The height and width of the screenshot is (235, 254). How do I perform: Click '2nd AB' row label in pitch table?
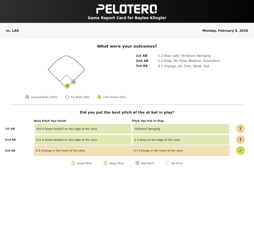(10, 140)
